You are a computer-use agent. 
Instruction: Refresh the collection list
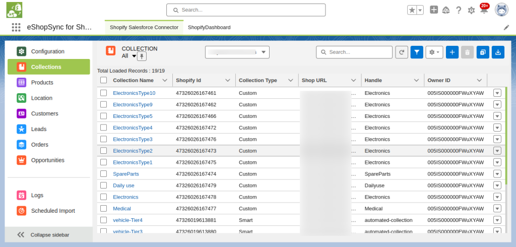402,52
